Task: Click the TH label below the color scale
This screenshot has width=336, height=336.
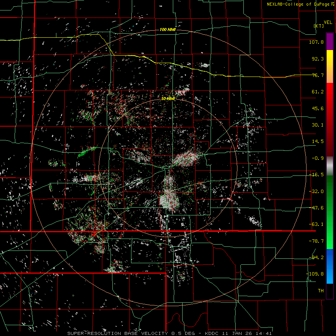Action: [x=321, y=291]
